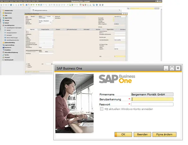
Task: Click the CRM module icon
Action: (3, 16)
